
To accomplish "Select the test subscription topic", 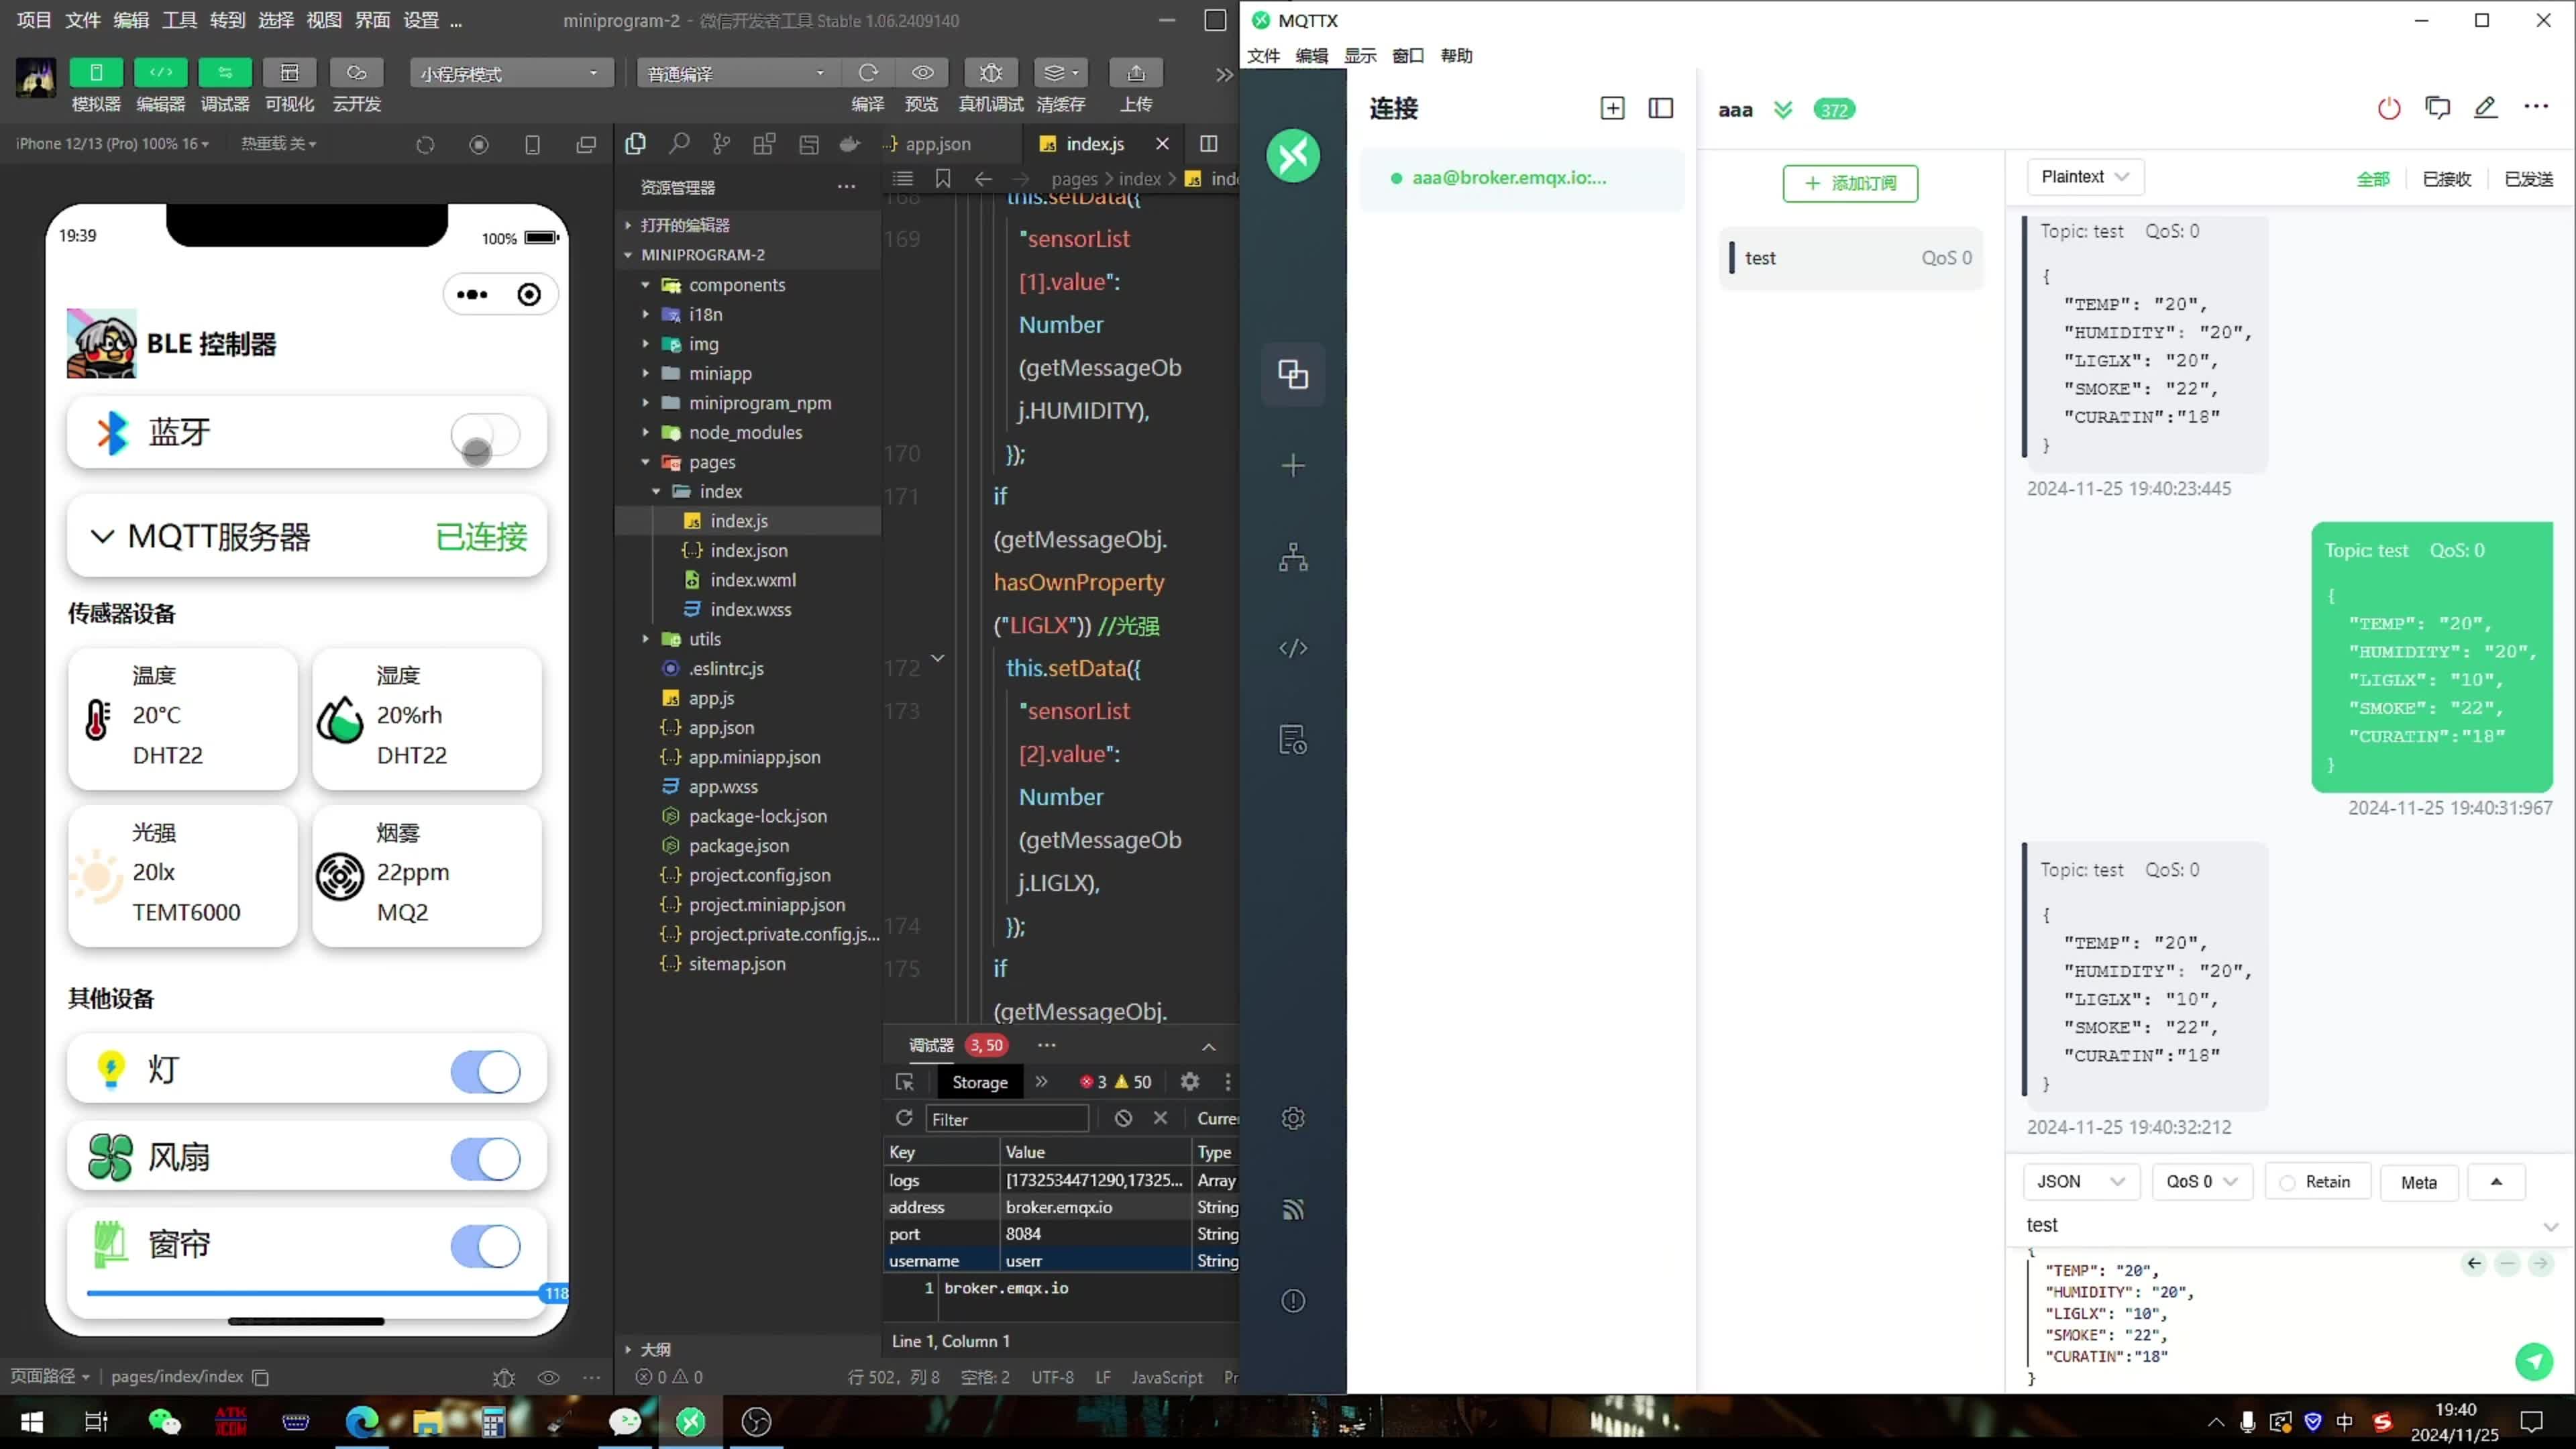I will tap(1850, 258).
